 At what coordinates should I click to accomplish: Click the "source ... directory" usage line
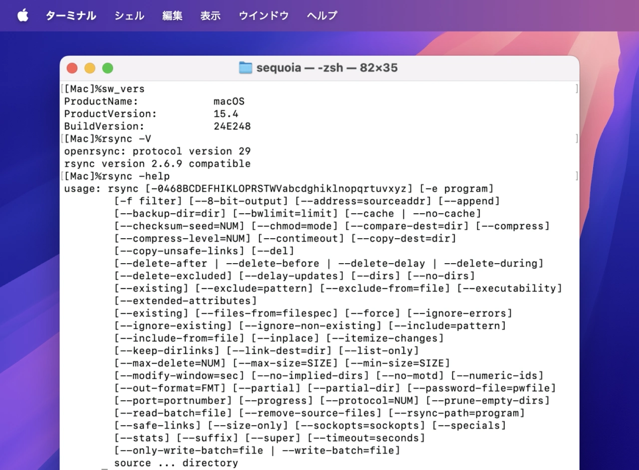coord(176,463)
